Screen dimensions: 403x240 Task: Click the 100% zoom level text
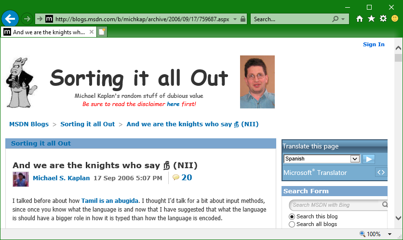tap(374, 234)
